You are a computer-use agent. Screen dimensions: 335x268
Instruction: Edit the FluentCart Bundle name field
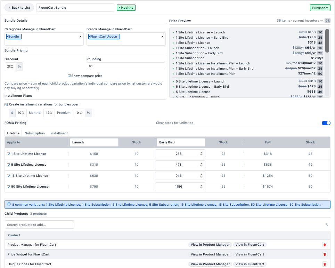point(75,8)
